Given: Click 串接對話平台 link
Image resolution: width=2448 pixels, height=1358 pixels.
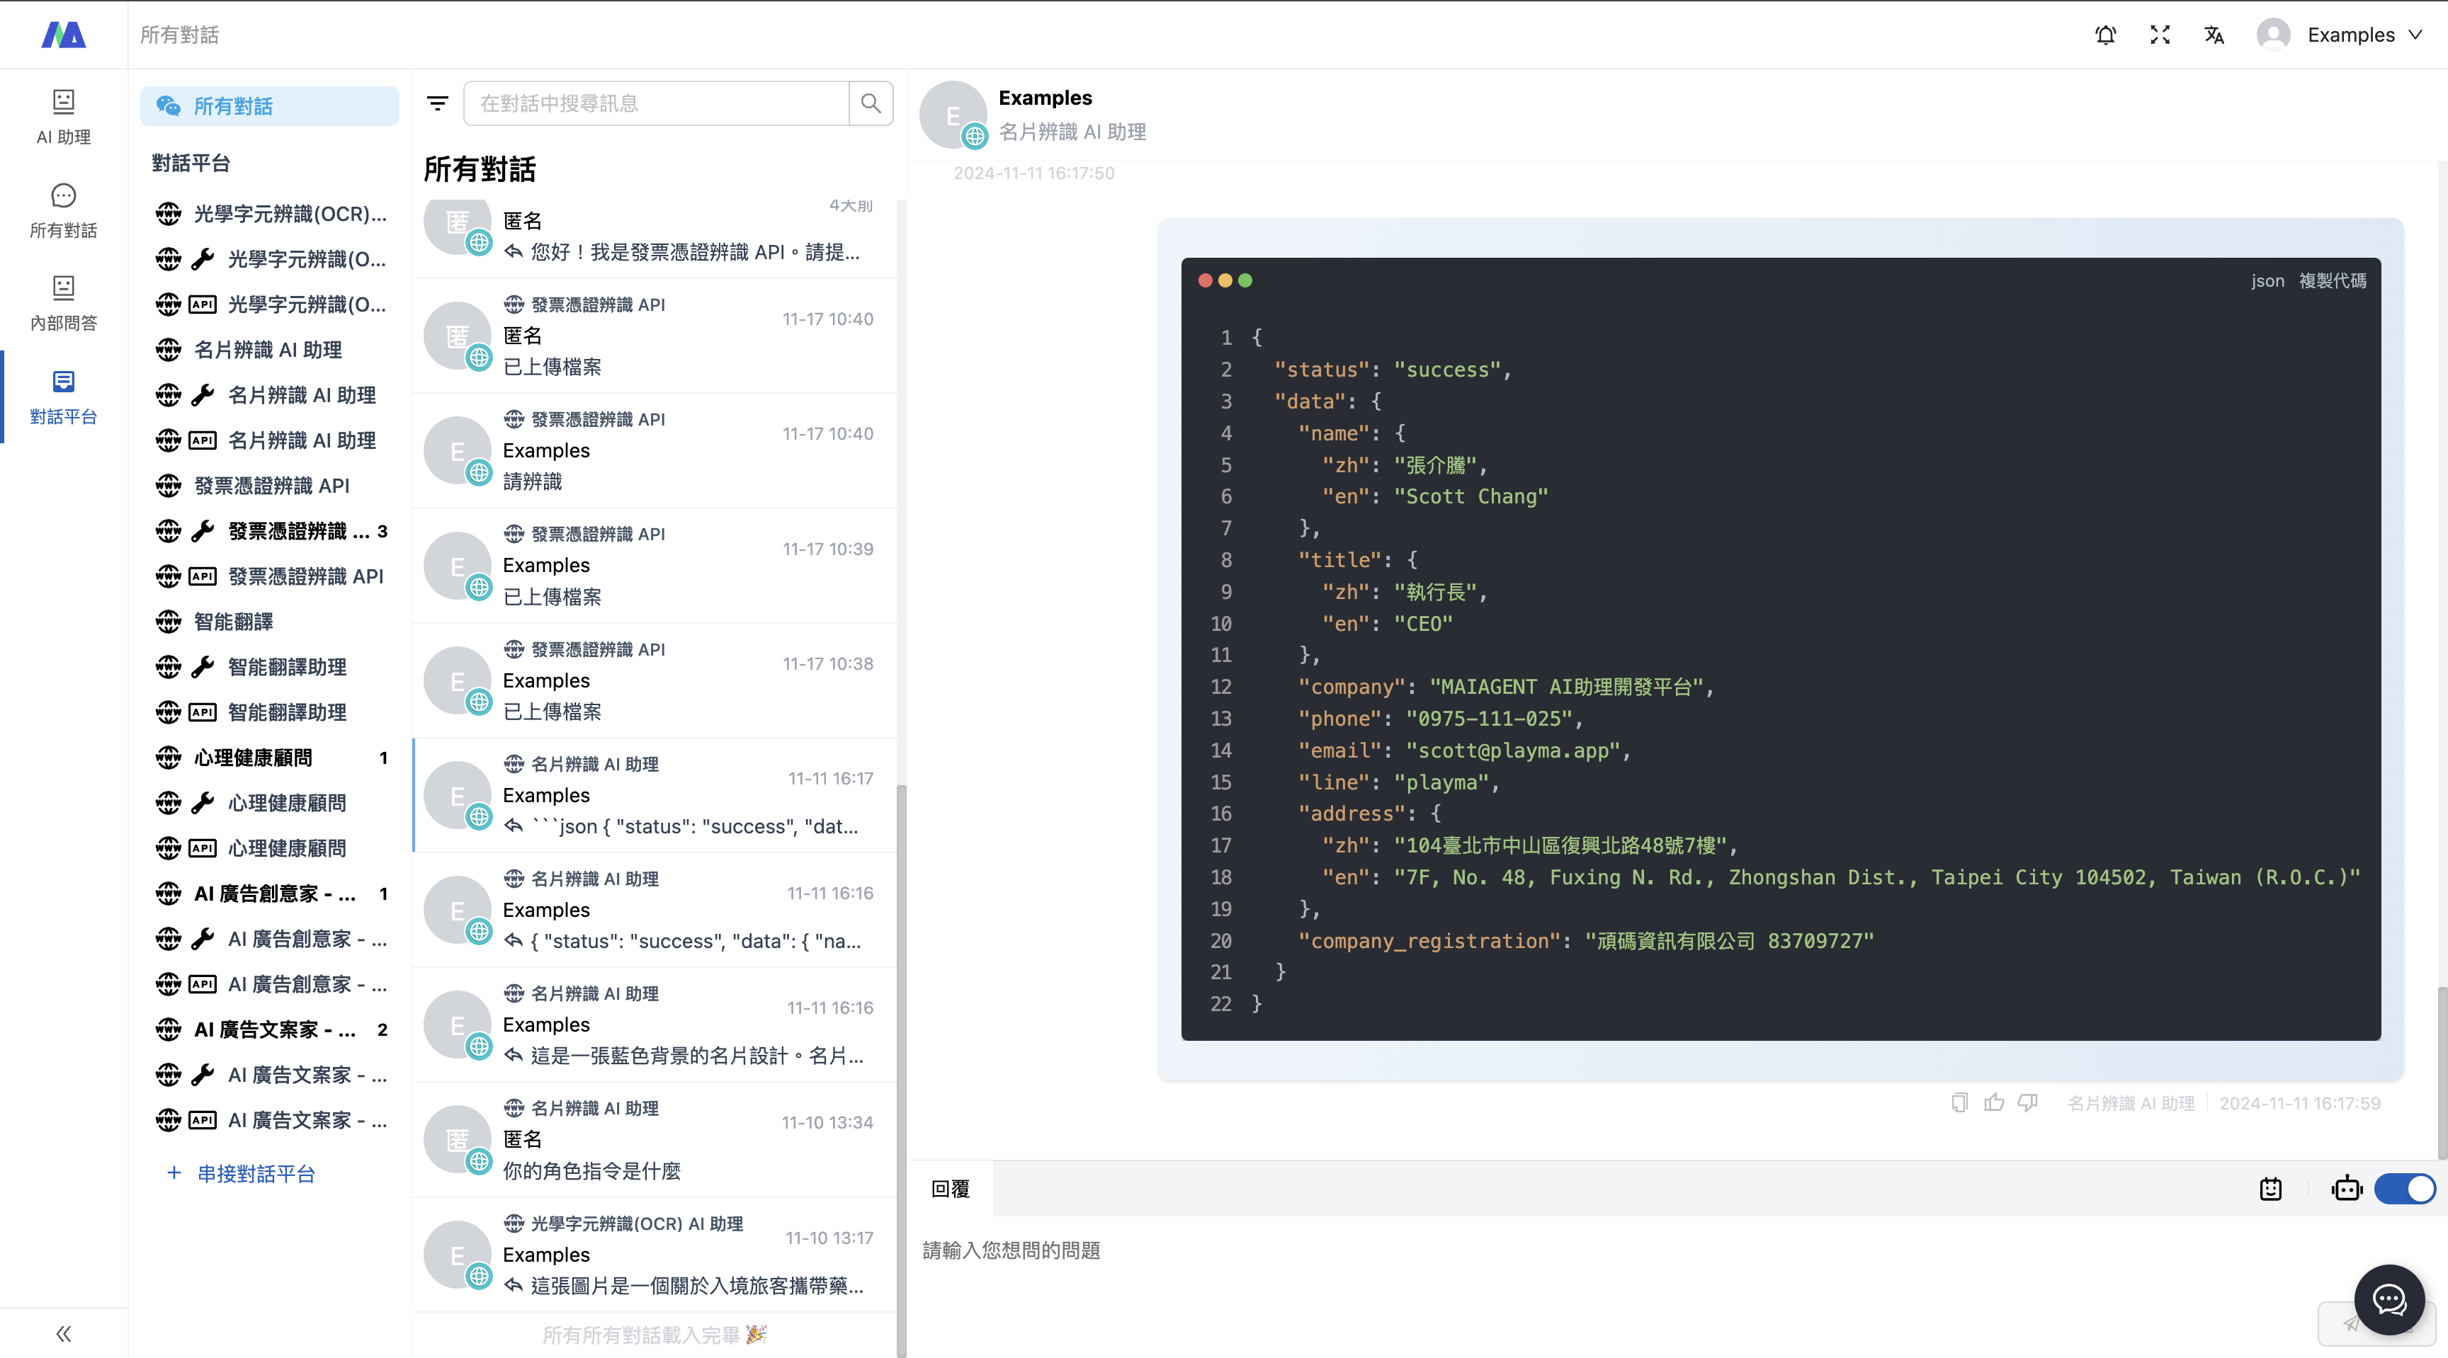Looking at the screenshot, I should click(x=255, y=1174).
